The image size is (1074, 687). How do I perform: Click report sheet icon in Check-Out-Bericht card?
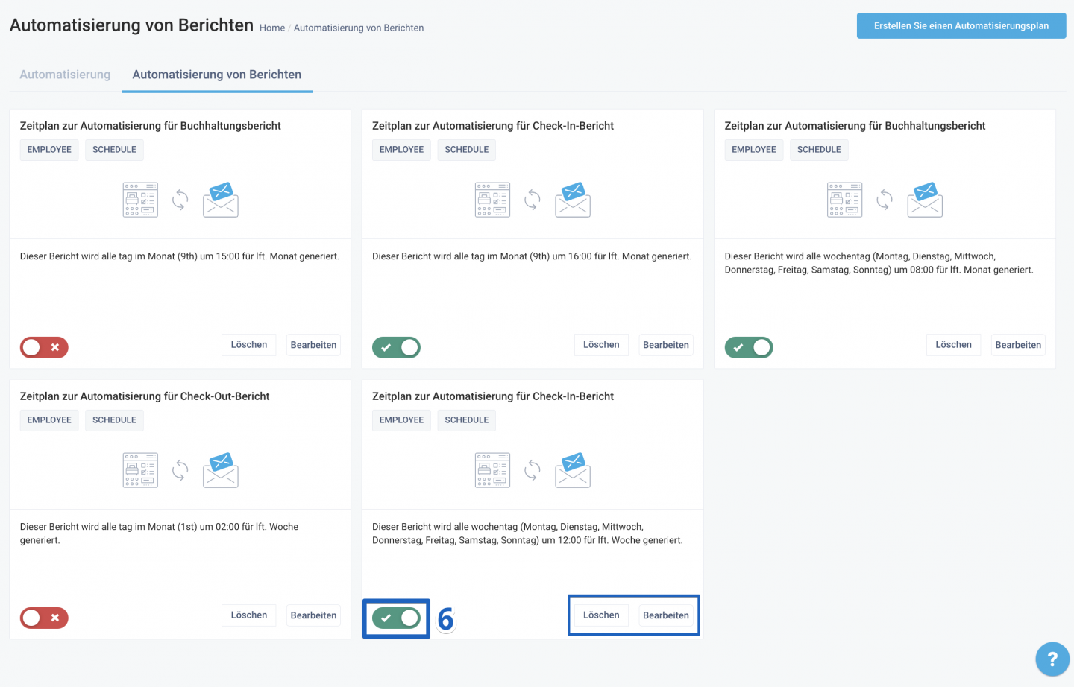point(140,470)
